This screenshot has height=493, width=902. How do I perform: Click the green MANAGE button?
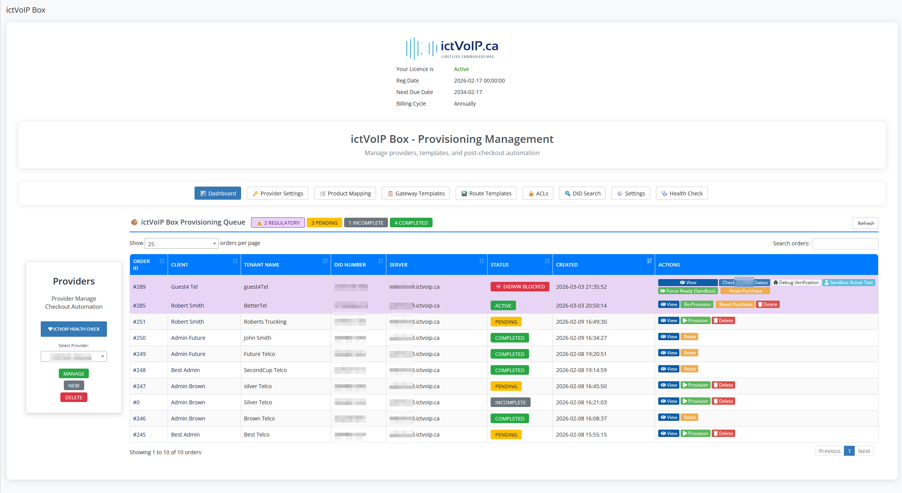click(74, 374)
